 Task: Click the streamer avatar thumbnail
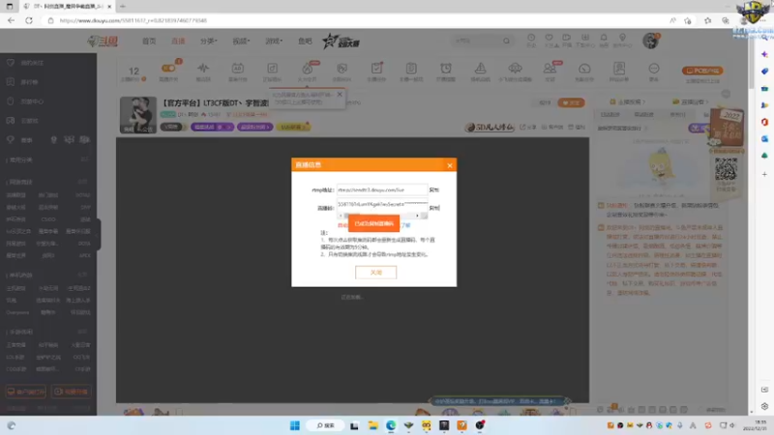click(137, 115)
